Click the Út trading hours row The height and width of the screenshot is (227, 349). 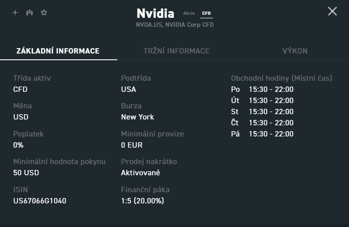point(262,100)
